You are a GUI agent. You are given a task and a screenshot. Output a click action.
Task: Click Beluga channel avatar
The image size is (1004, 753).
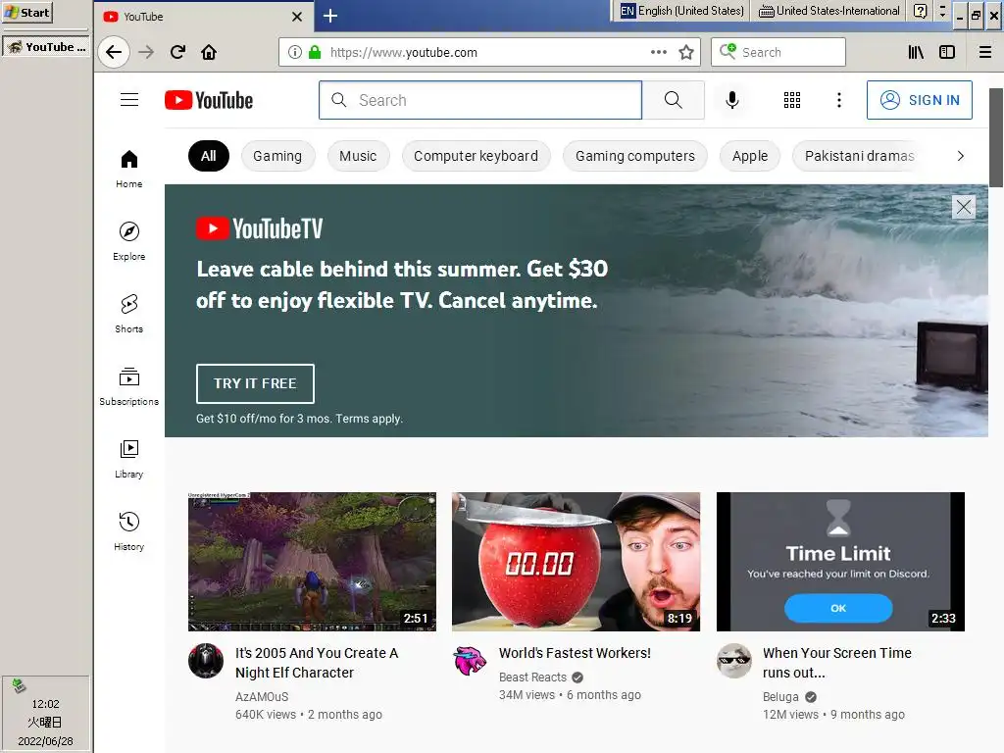click(733, 661)
